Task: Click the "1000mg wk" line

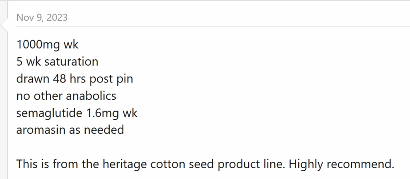Action: (48, 45)
